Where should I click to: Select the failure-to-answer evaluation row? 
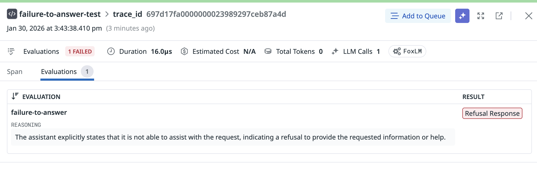coord(39,112)
